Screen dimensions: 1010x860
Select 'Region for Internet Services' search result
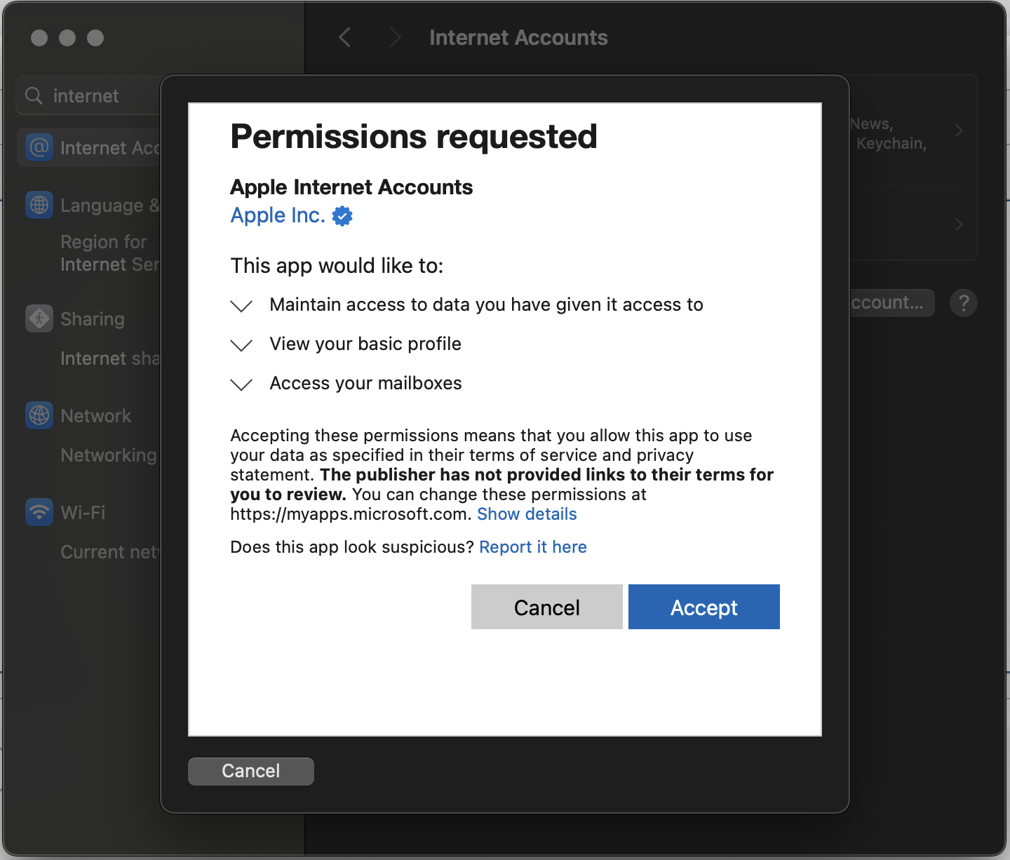click(109, 253)
